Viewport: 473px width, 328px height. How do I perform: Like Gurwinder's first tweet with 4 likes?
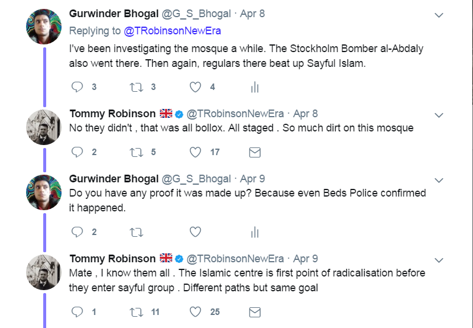[x=195, y=87]
